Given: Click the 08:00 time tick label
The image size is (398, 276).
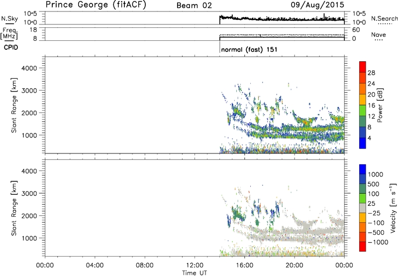Looking at the screenshot, I should pyautogui.click(x=145, y=266).
